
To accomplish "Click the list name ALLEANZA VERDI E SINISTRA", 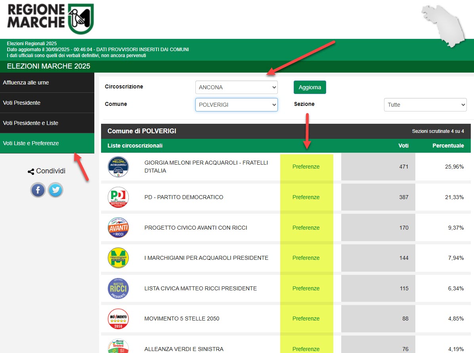I will 184,349.
